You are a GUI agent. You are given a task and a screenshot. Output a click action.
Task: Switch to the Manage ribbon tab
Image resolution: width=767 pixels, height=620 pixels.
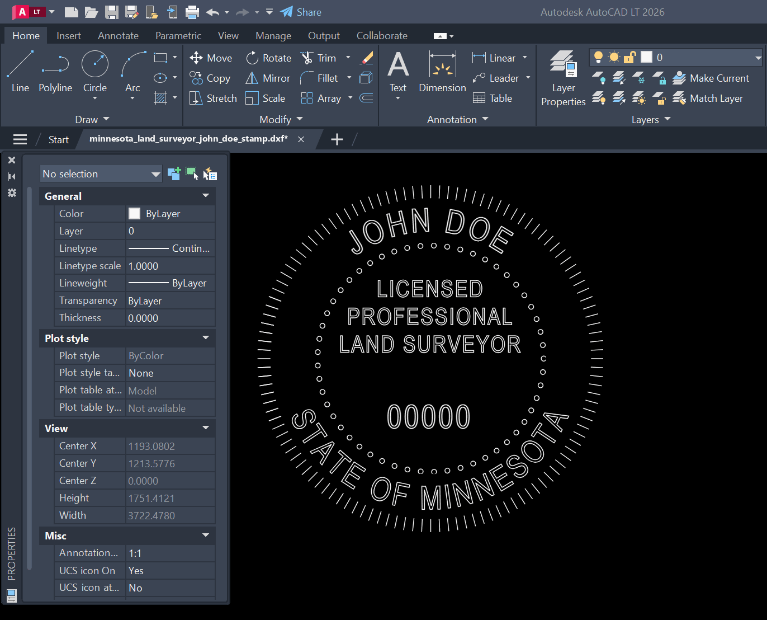click(273, 36)
